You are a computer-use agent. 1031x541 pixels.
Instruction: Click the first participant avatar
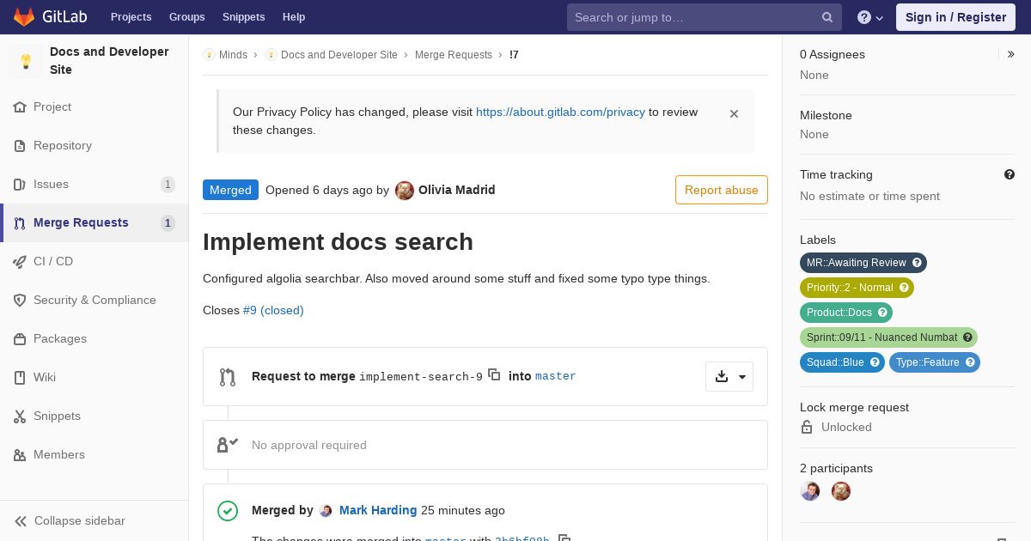click(x=810, y=491)
